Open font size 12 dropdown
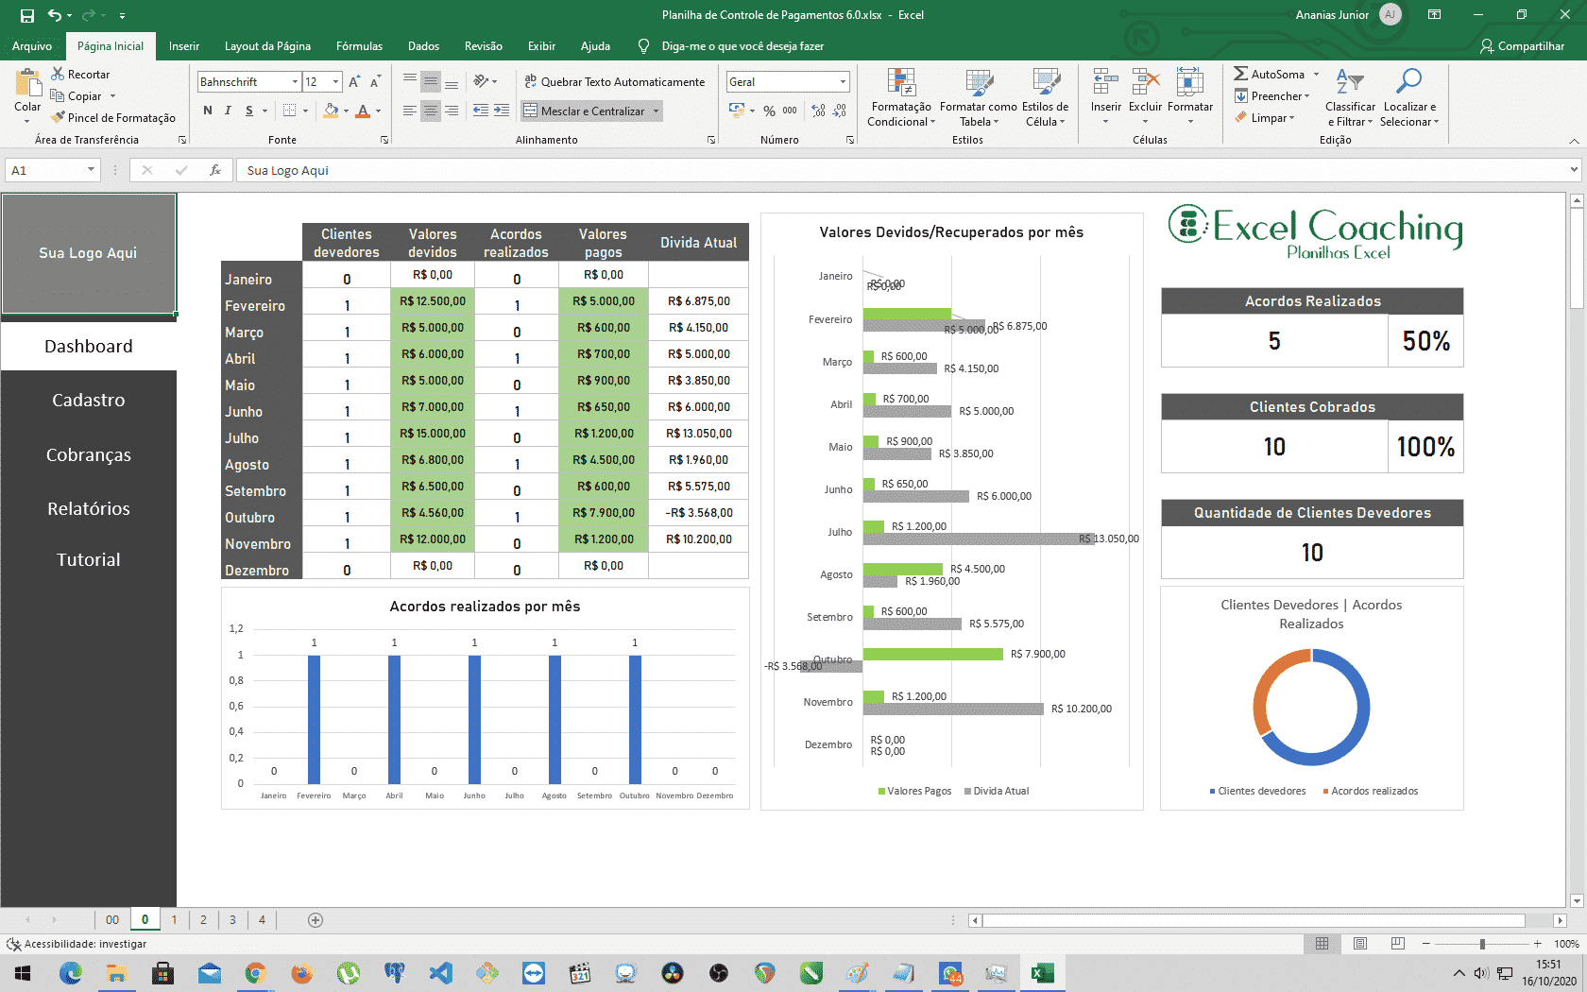This screenshot has height=992, width=1587. click(x=335, y=82)
